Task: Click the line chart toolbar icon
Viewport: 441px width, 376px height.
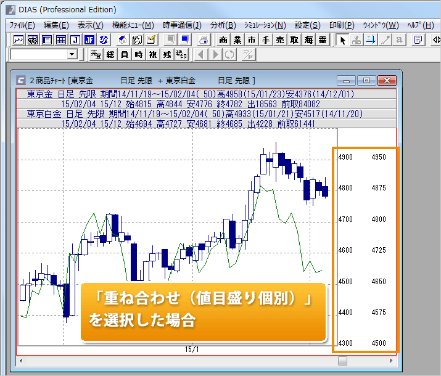Action: [19, 40]
